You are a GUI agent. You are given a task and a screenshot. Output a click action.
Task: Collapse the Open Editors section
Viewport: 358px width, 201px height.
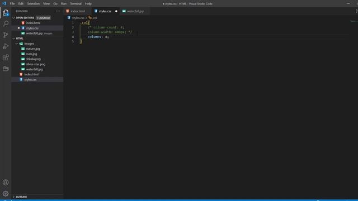tap(25, 18)
